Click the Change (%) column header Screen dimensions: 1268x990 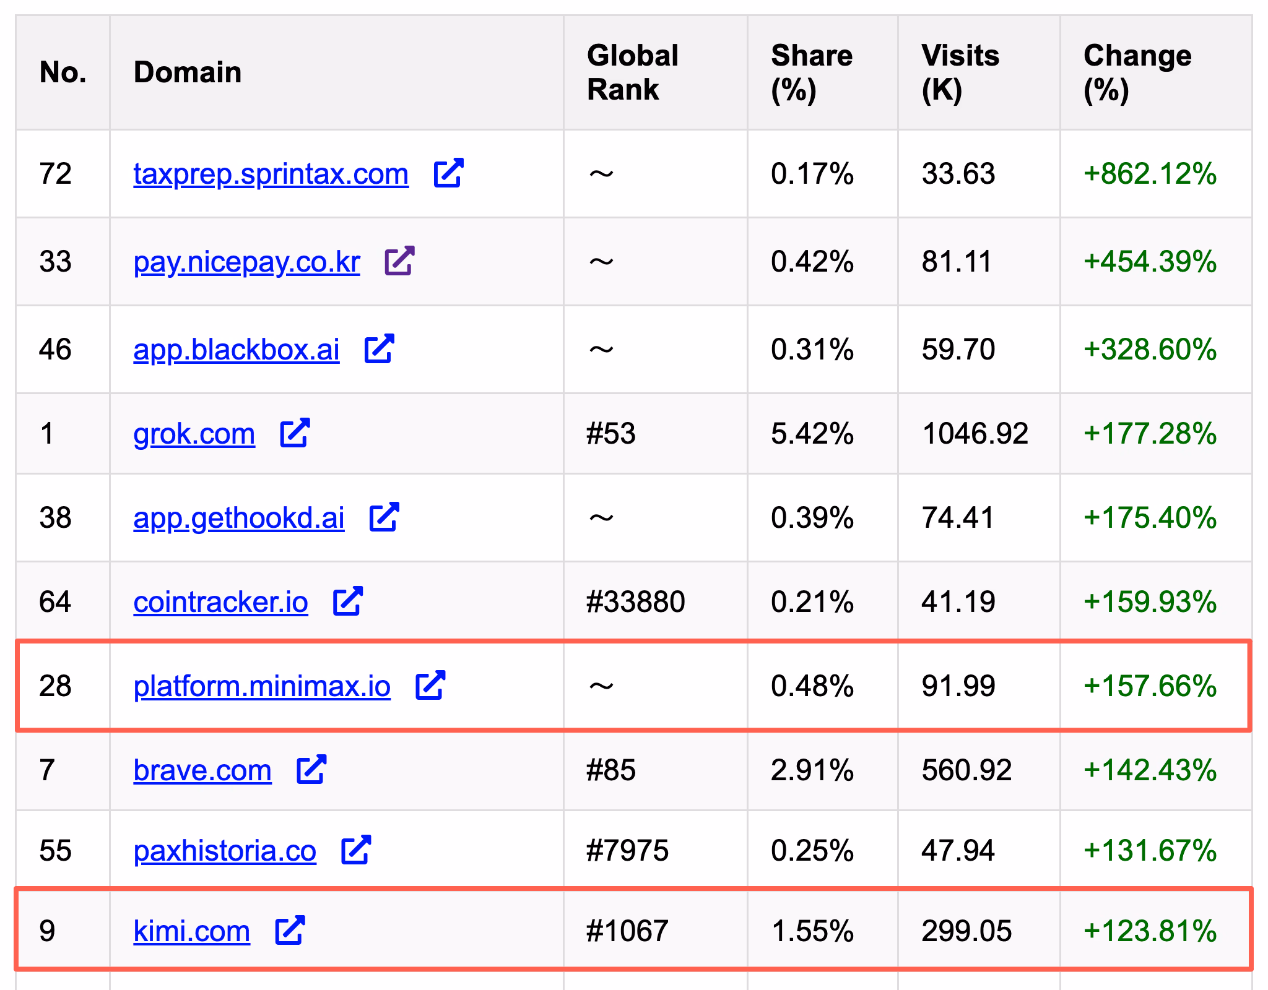pyautogui.click(x=1137, y=72)
